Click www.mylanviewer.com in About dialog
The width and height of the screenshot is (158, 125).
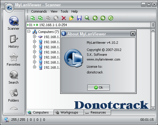[104, 59]
